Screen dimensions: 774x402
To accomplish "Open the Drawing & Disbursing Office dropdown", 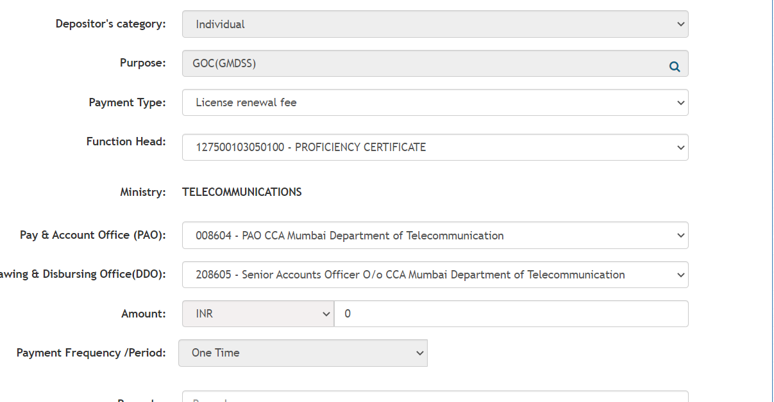I will pos(435,275).
